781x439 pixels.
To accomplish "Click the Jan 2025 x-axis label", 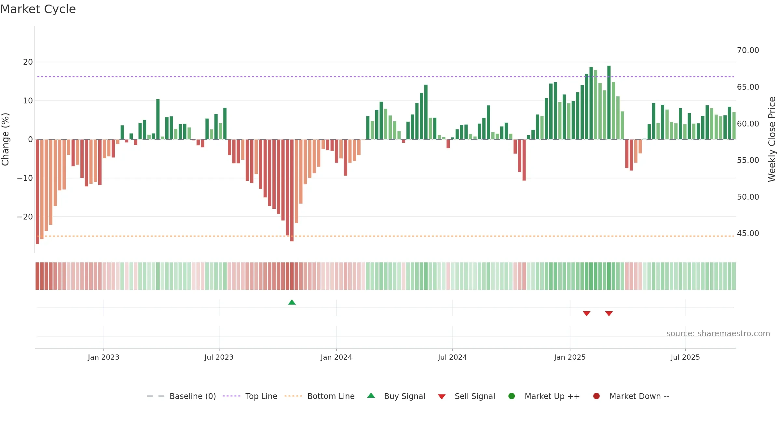I will pyautogui.click(x=570, y=357).
